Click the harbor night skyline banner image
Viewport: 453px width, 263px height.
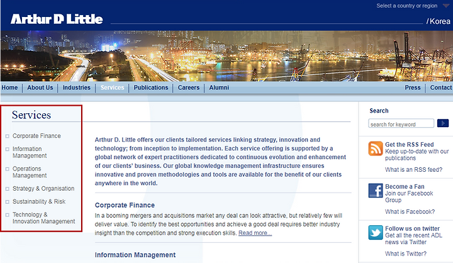click(x=226, y=56)
